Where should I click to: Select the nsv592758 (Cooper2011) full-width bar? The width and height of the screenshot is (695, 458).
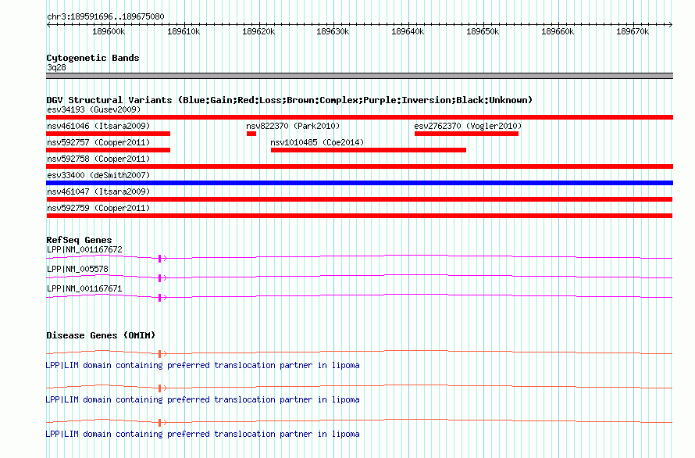[x=359, y=166]
